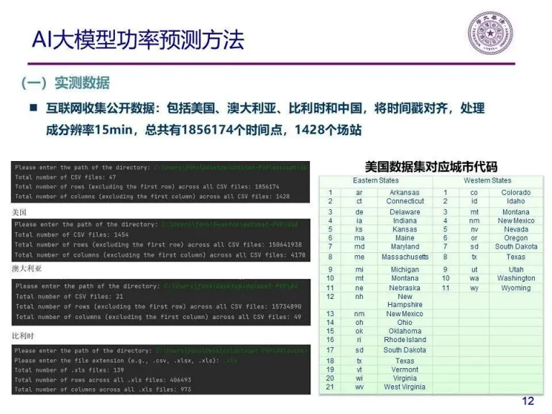The image size is (552, 414).
Task: Click the "Utah" table cell
Action: click(x=516, y=270)
